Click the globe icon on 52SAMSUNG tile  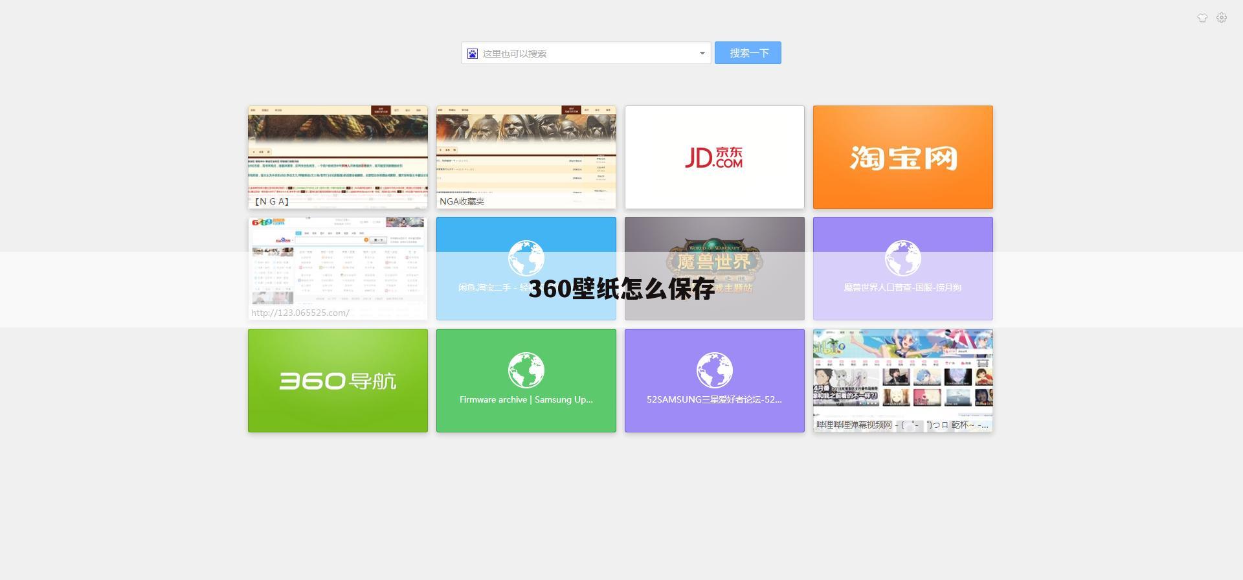(715, 370)
